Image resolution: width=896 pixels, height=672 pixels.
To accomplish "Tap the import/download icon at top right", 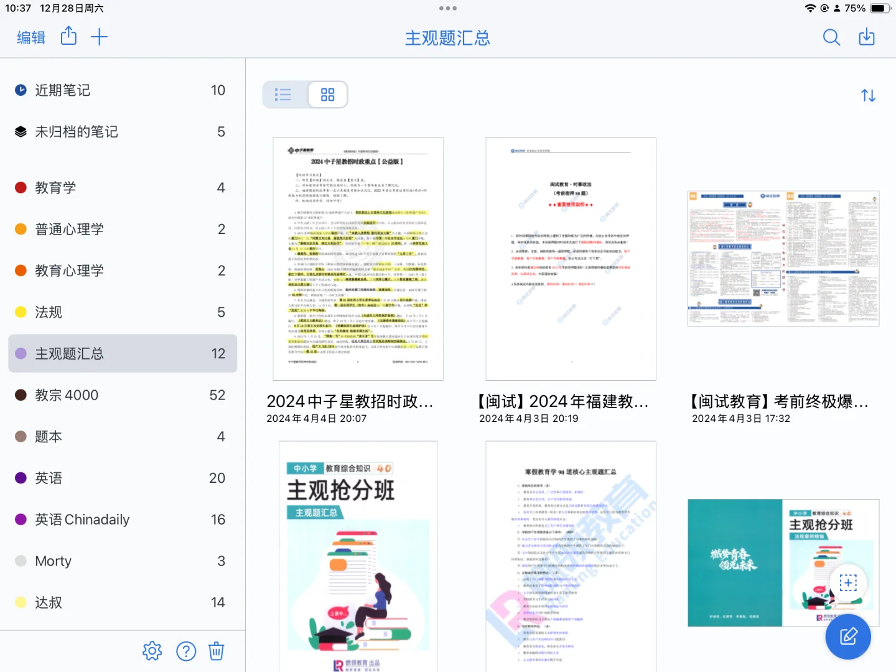I will click(x=867, y=37).
